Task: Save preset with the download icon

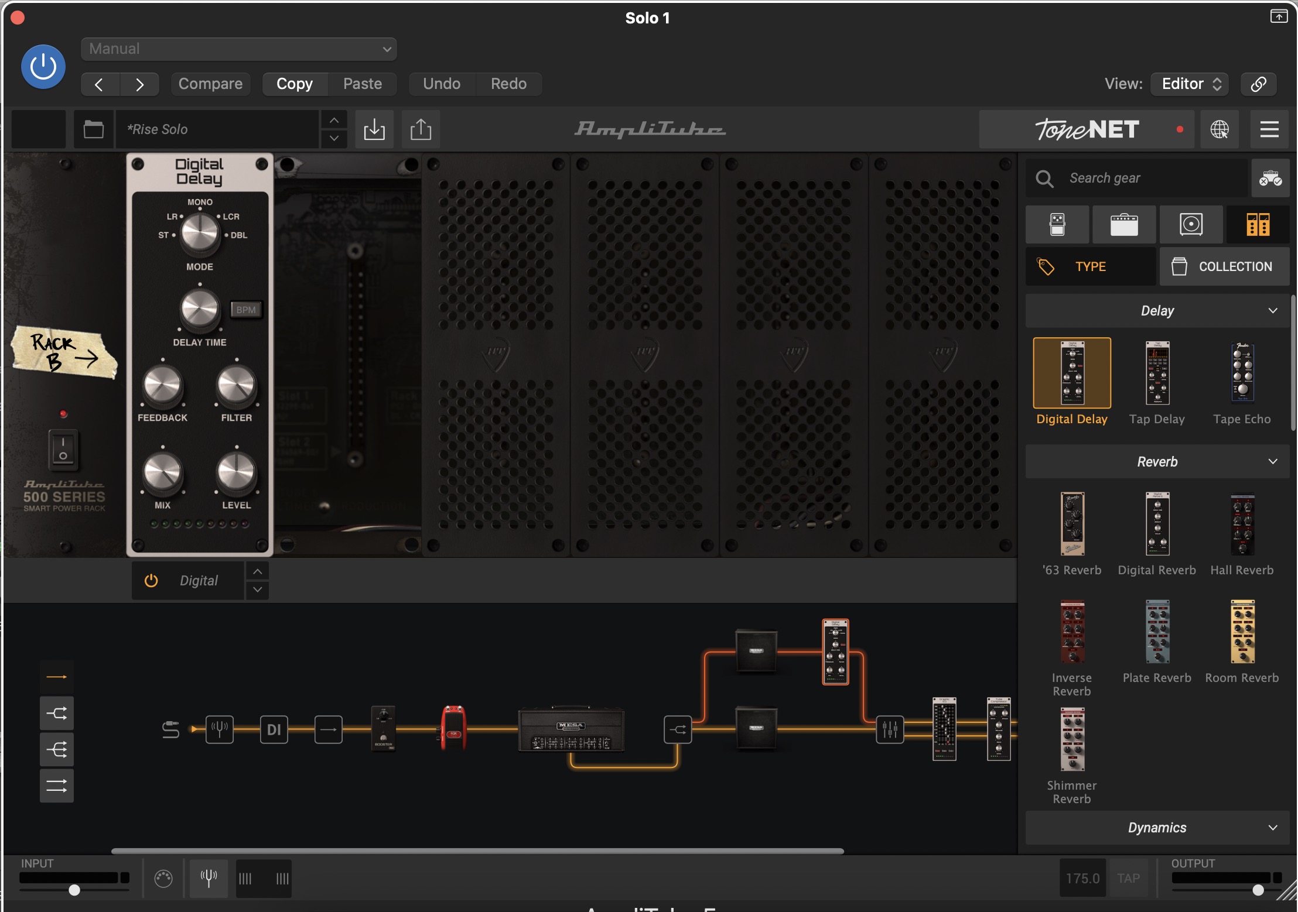Action: point(374,129)
